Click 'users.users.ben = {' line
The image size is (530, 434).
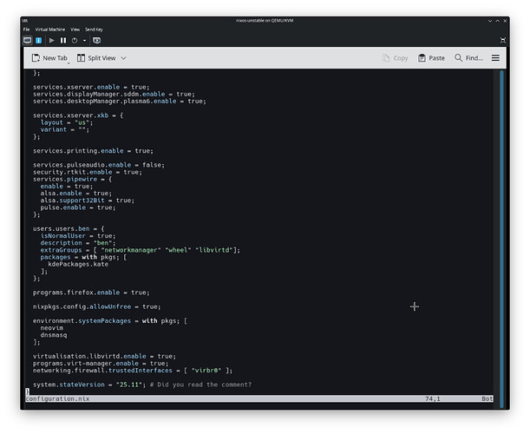click(x=69, y=229)
